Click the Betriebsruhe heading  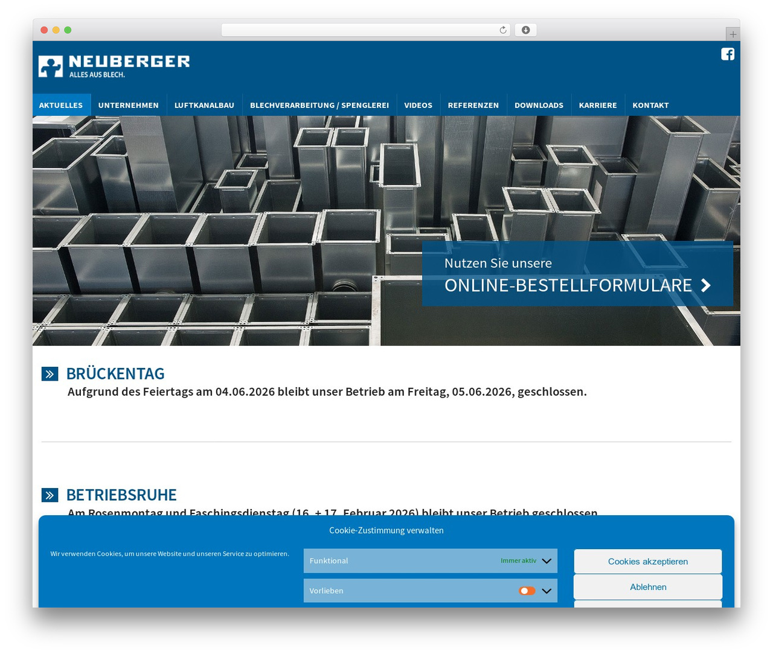[121, 495]
